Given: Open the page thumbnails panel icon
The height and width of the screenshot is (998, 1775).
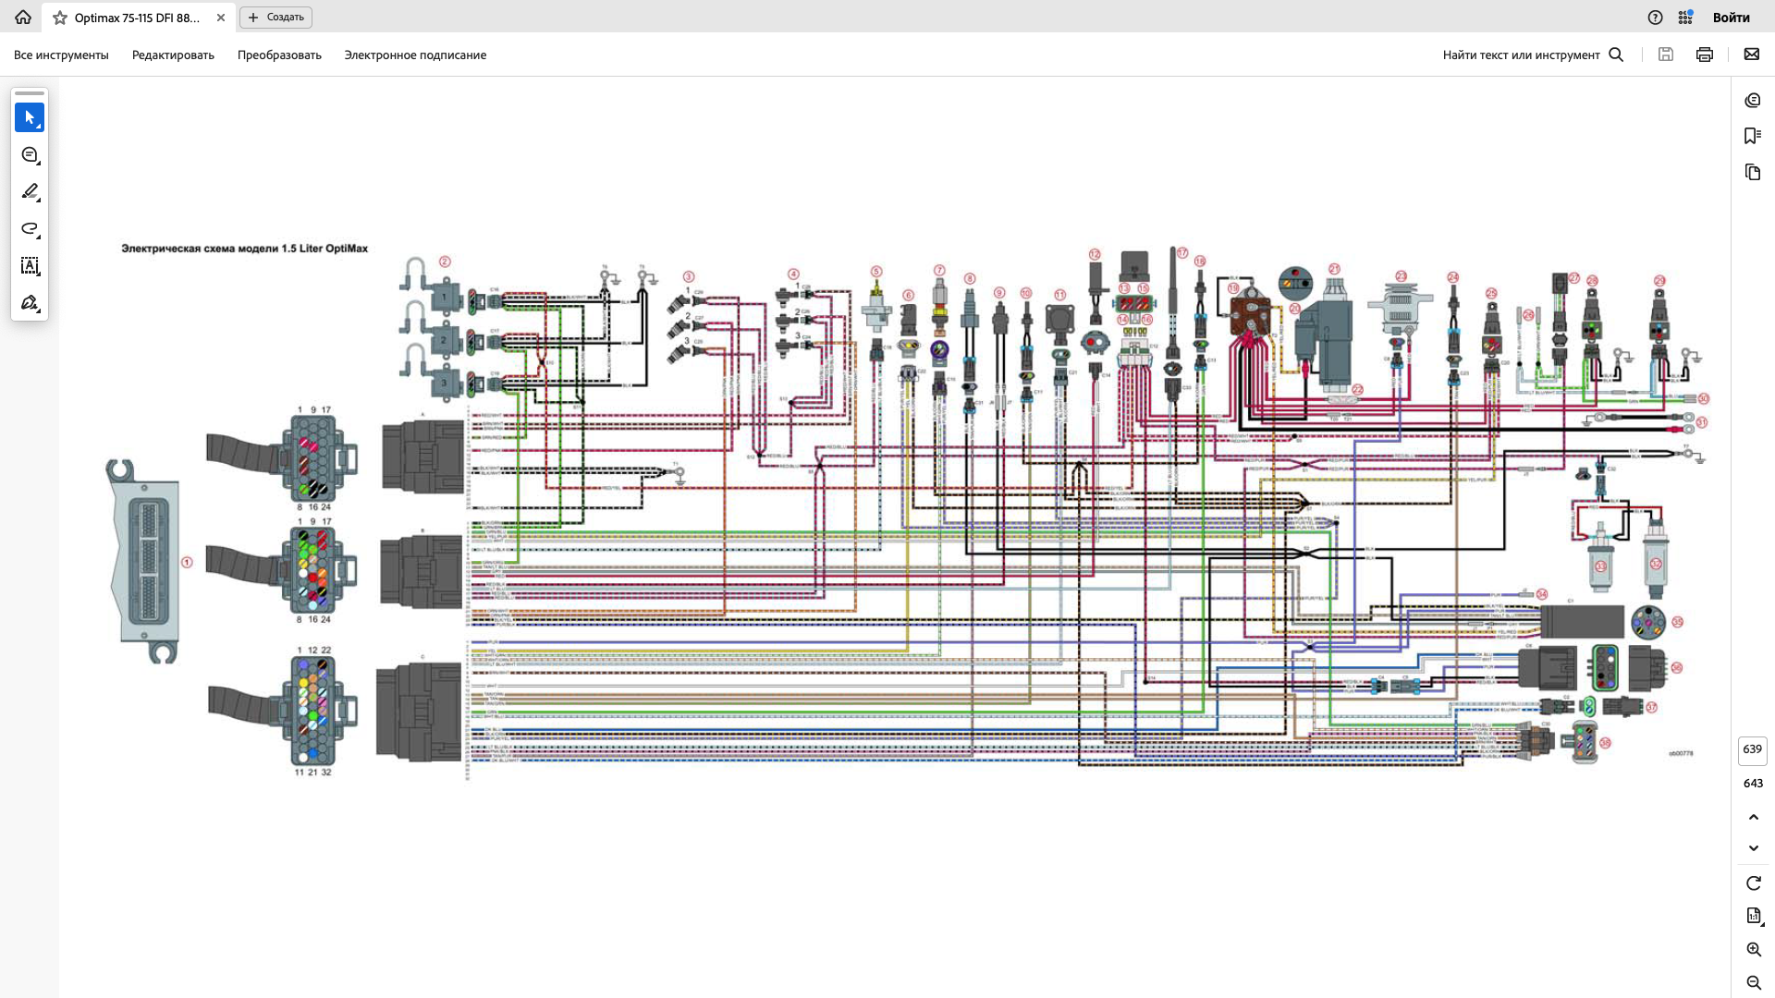Looking at the screenshot, I should pos(1753,173).
